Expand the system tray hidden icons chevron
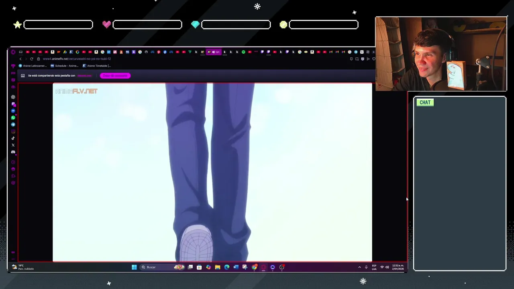 click(x=359, y=267)
